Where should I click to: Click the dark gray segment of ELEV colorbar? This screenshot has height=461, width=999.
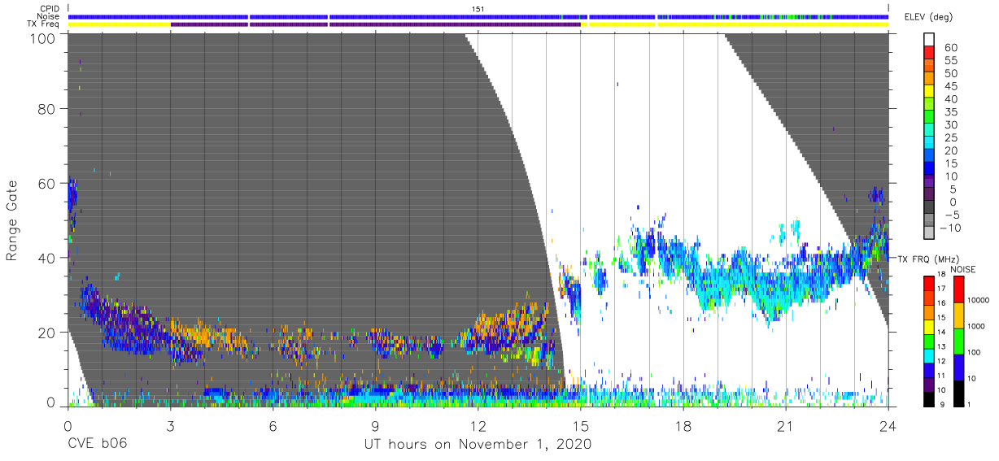point(930,208)
